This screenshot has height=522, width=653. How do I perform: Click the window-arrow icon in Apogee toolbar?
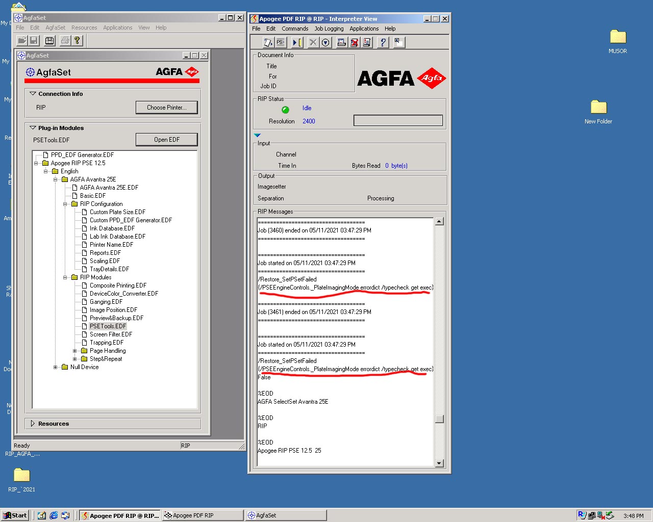coord(399,42)
